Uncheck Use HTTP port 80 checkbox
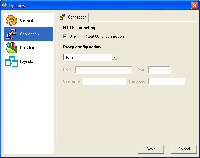Viewport: 200px width, 158px height. (x=65, y=36)
